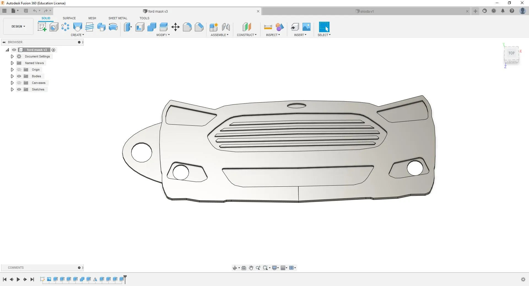Click the Section Analysis icon

coord(280,27)
